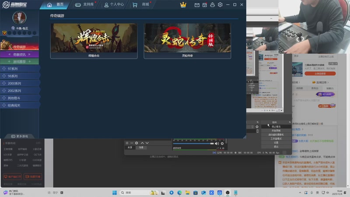The height and width of the screenshot is (197, 350).
Task: Show hidden tray icons chevron
Action: (300, 193)
